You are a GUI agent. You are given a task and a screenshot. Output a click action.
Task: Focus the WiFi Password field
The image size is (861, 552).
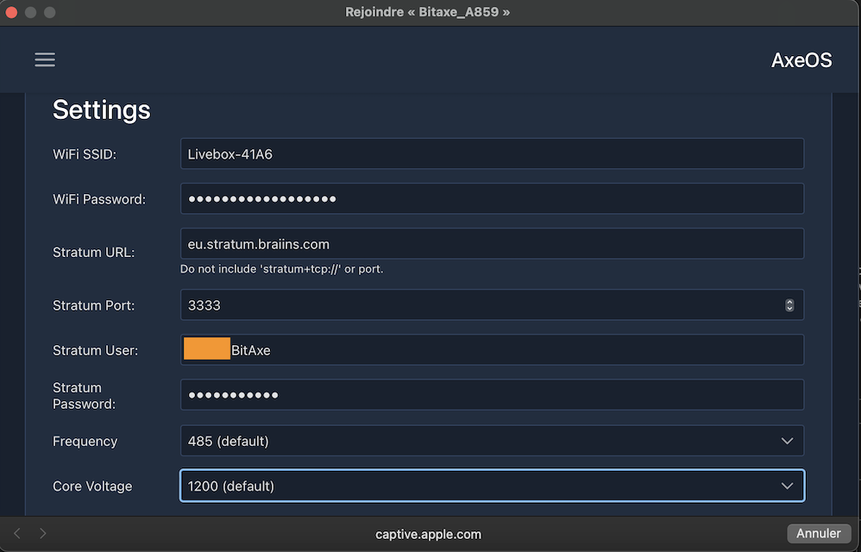[x=492, y=199]
